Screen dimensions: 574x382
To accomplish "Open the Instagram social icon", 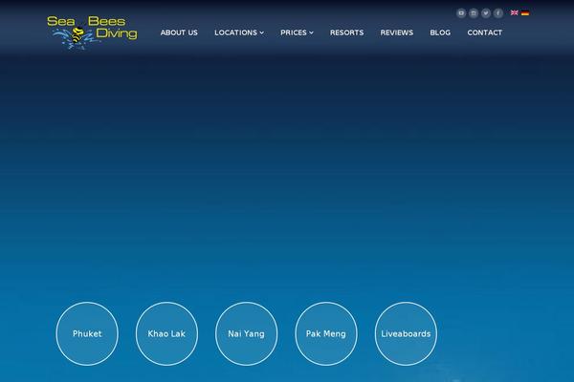I will 474,13.
